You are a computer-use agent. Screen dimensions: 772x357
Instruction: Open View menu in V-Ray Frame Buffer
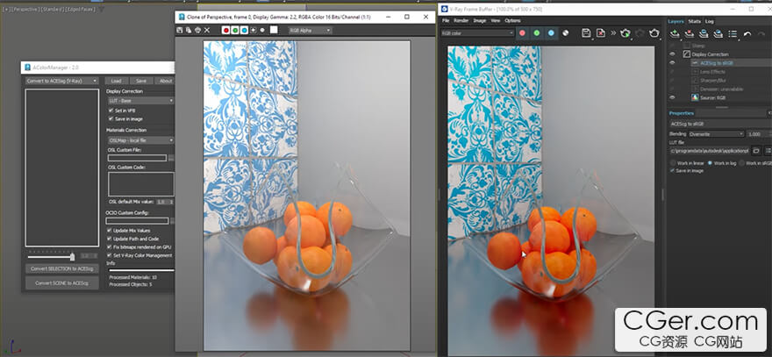pyautogui.click(x=496, y=21)
